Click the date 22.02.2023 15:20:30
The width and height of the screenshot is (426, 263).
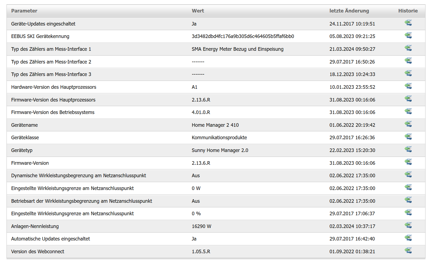(x=352, y=150)
